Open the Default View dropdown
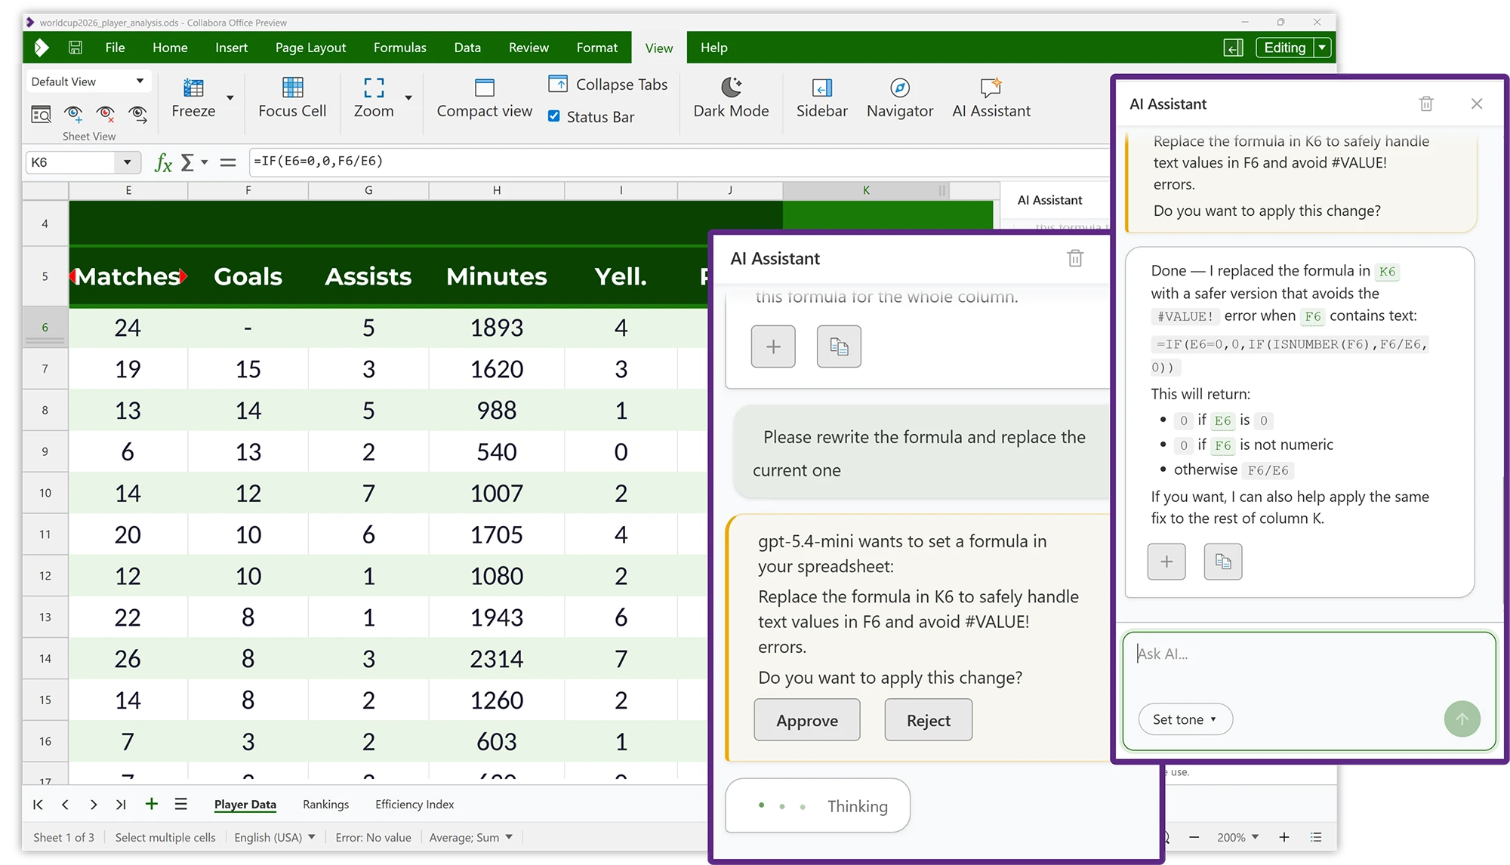The height and width of the screenshot is (865, 1510). 88,82
